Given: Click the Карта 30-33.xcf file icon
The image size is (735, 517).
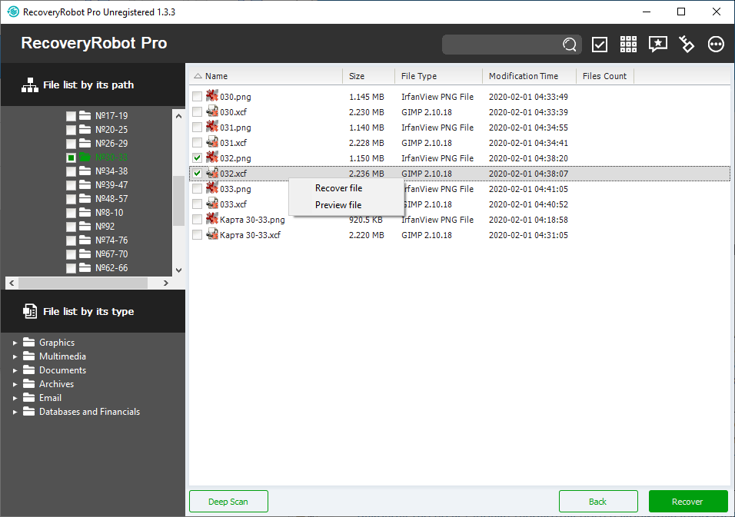Looking at the screenshot, I should pos(212,234).
